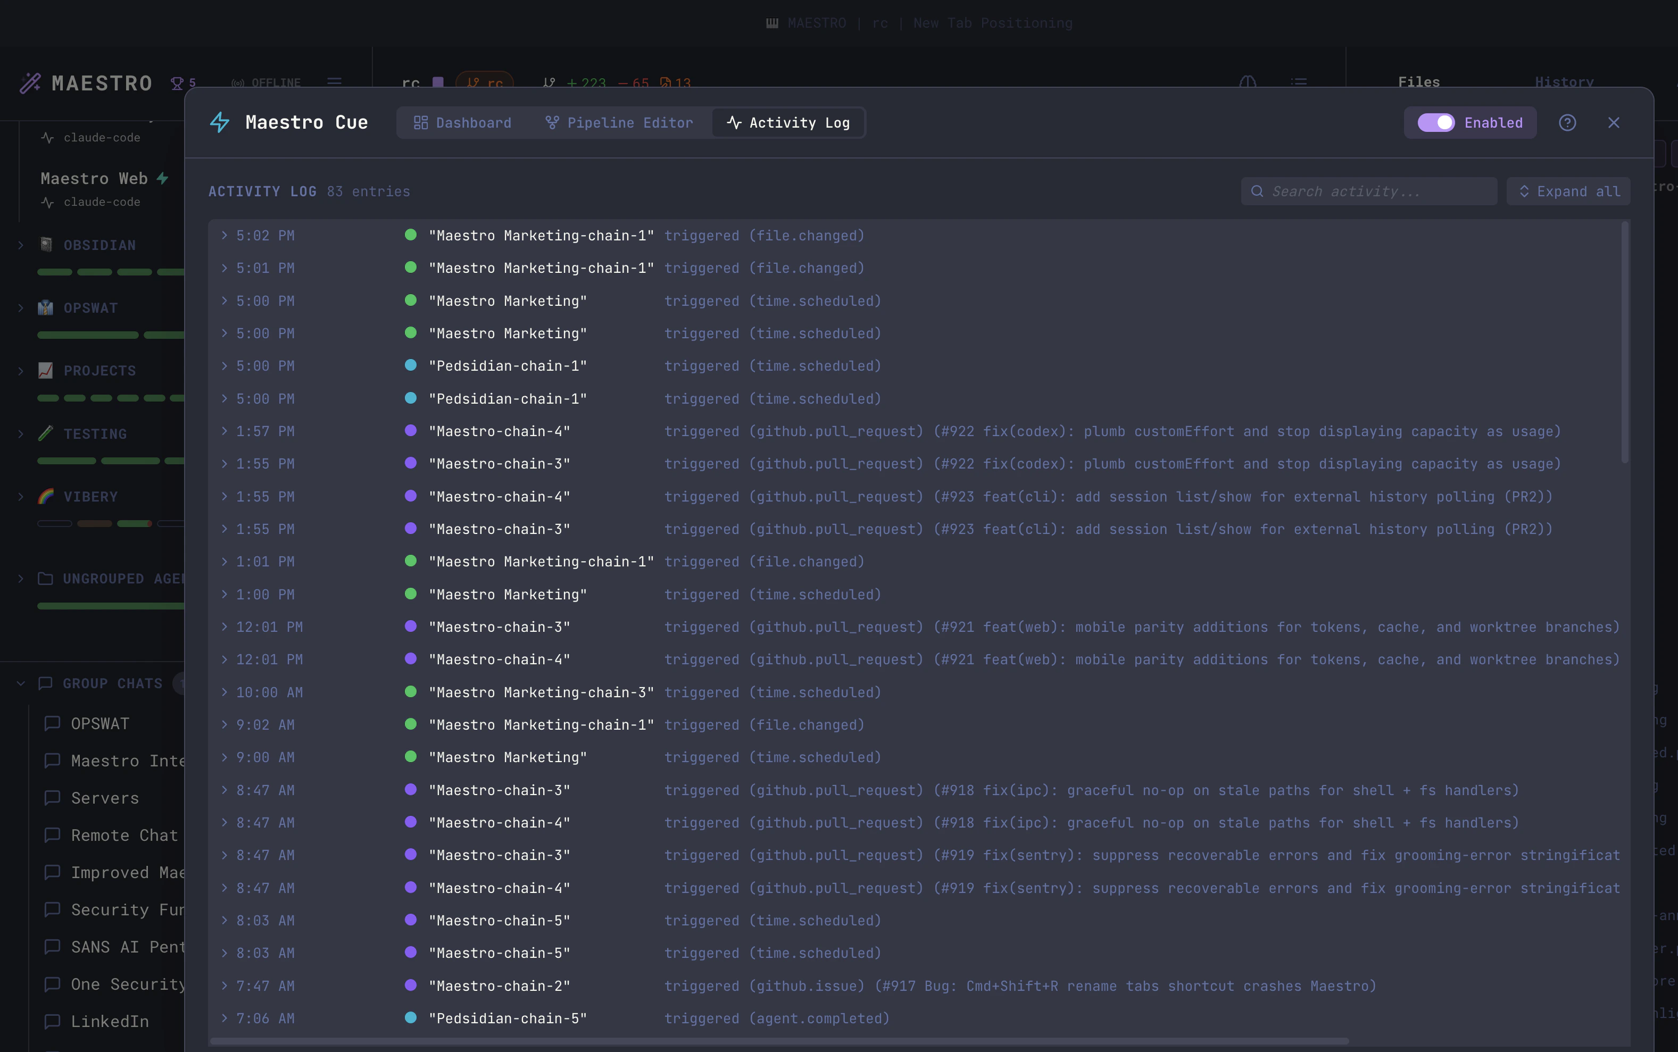Click the OFFLINE broadcast status icon
Screen dimensions: 1678x1052
(x=238, y=84)
